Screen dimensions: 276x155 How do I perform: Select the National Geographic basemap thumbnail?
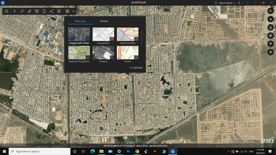click(79, 53)
